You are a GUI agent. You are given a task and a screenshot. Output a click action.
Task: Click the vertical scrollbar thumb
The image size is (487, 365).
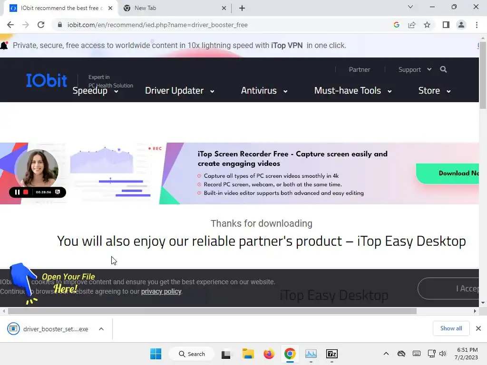point(483,75)
